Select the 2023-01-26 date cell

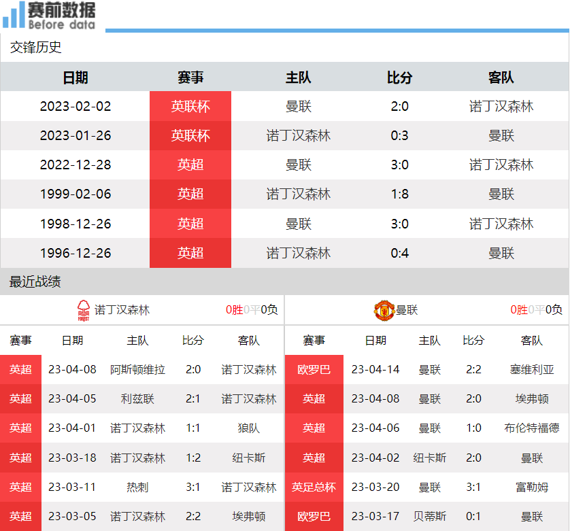click(x=76, y=135)
